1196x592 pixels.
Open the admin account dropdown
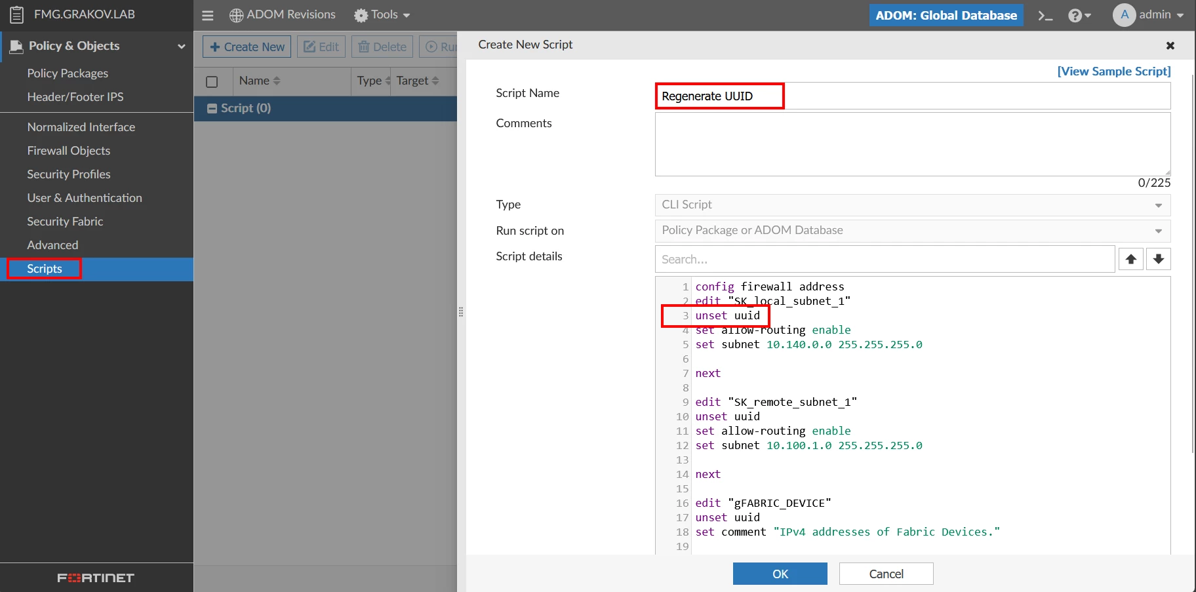pyautogui.click(x=1161, y=14)
